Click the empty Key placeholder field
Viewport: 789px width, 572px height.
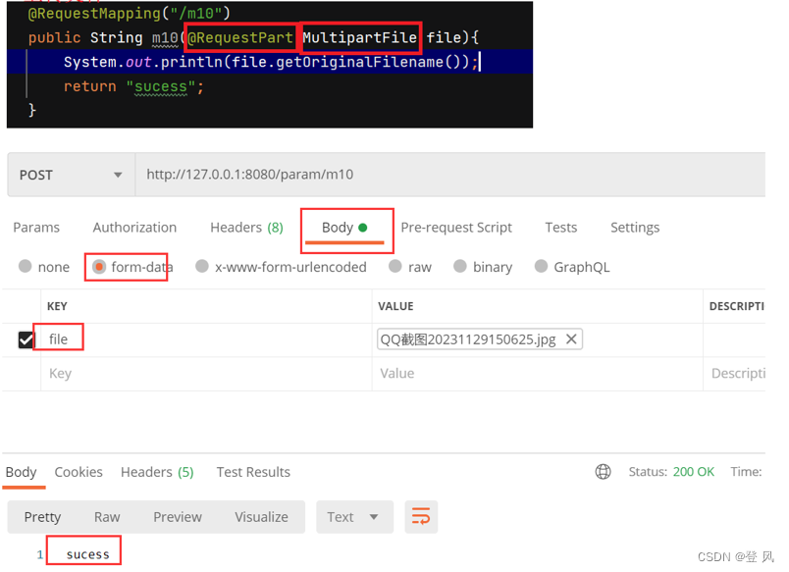(206, 374)
